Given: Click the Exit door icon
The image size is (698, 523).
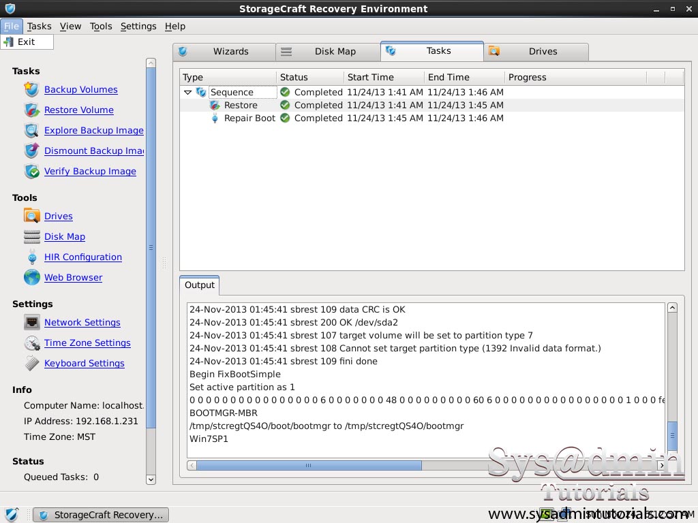Looking at the screenshot, I should coord(8,42).
